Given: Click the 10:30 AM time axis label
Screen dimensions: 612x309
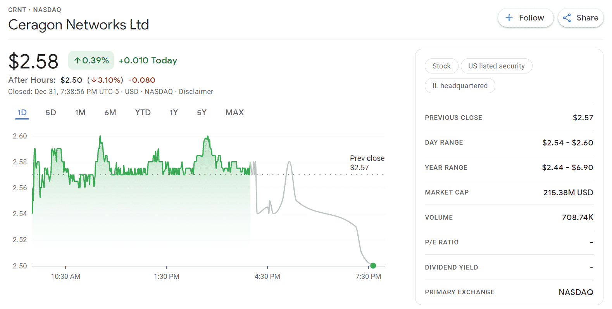Looking at the screenshot, I should pyautogui.click(x=66, y=277).
